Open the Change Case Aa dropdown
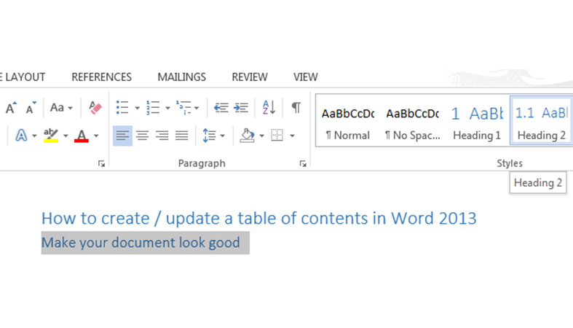The width and height of the screenshot is (573, 328). [61, 107]
